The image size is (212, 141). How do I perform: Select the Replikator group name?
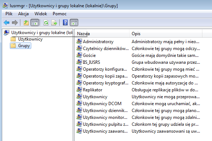[x=92, y=90]
